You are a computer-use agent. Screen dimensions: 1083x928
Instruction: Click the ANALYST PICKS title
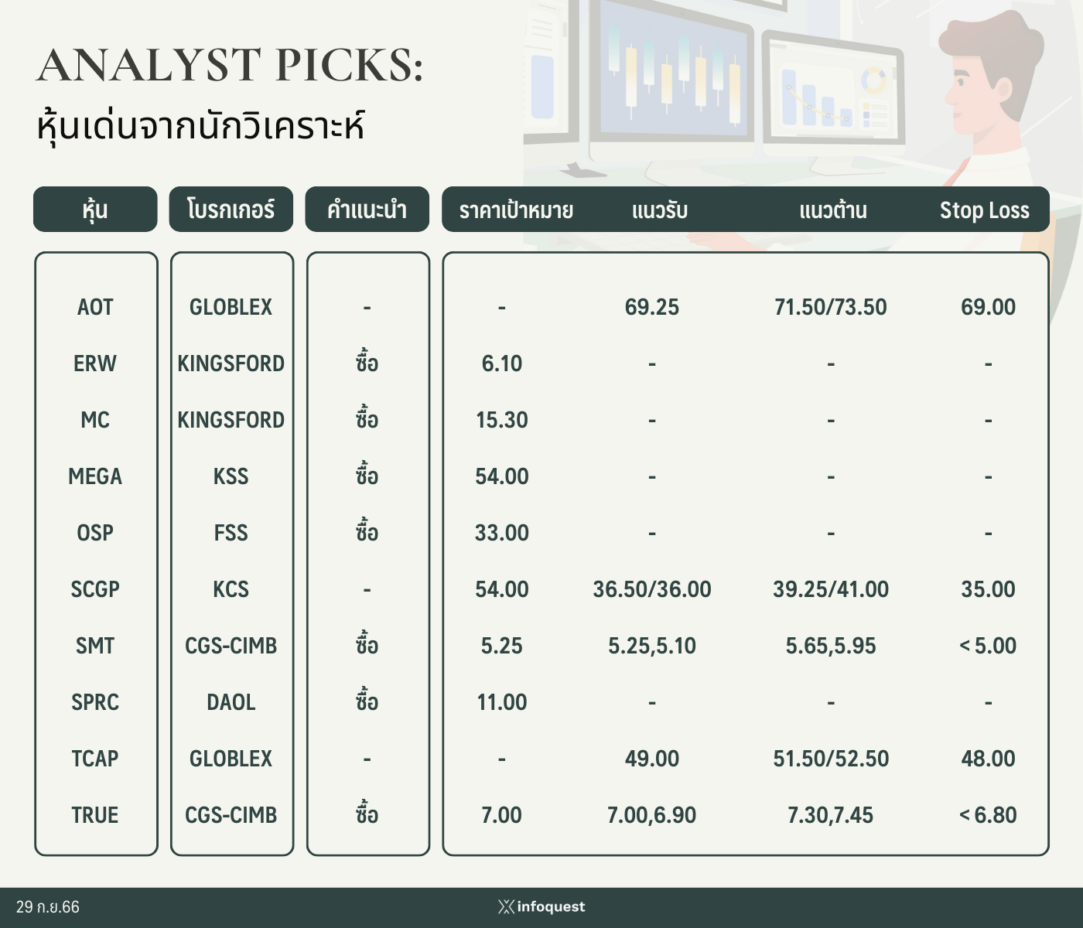point(231,65)
